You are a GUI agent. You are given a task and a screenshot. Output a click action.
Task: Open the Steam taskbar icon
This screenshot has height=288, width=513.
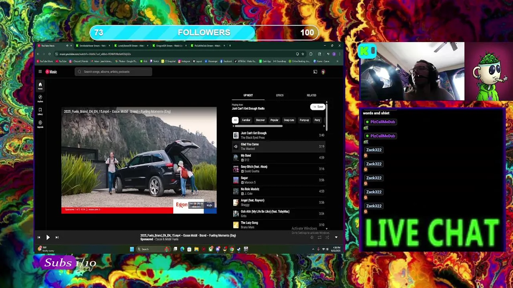tap(239, 249)
